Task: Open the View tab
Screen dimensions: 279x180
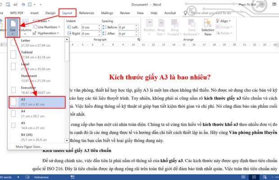Action: click(x=140, y=13)
